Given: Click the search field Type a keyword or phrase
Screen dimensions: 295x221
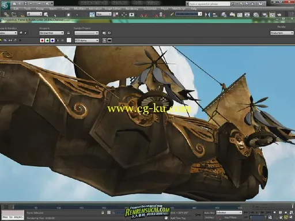Looking at the screenshot, I should 209,3.
